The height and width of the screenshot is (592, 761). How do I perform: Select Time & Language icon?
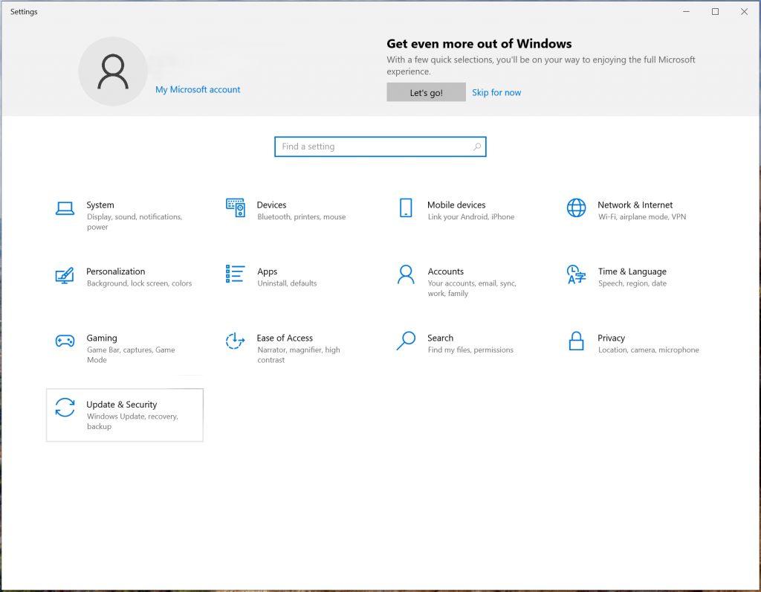(576, 274)
